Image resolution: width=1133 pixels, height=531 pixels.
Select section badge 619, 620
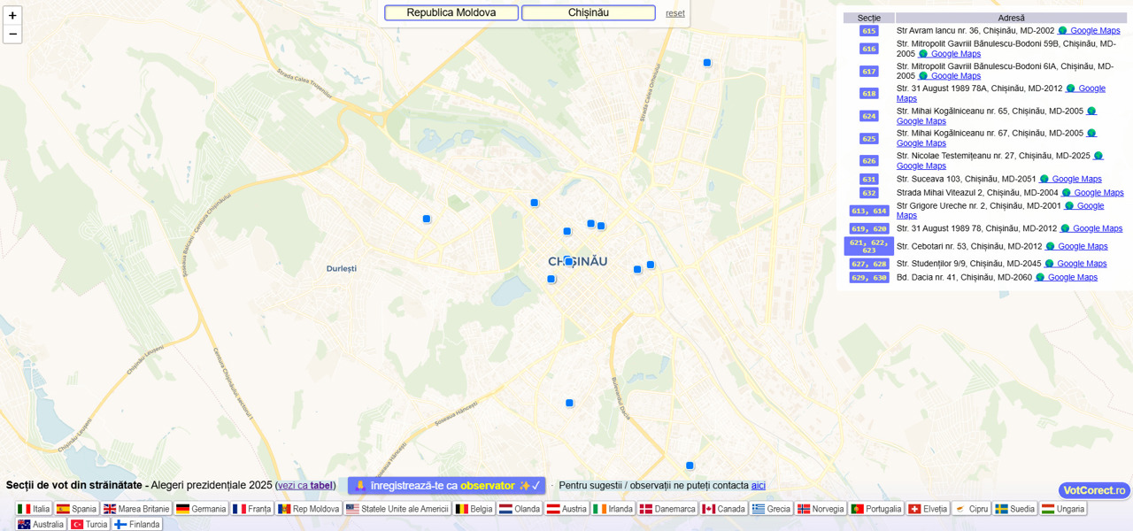coord(869,229)
